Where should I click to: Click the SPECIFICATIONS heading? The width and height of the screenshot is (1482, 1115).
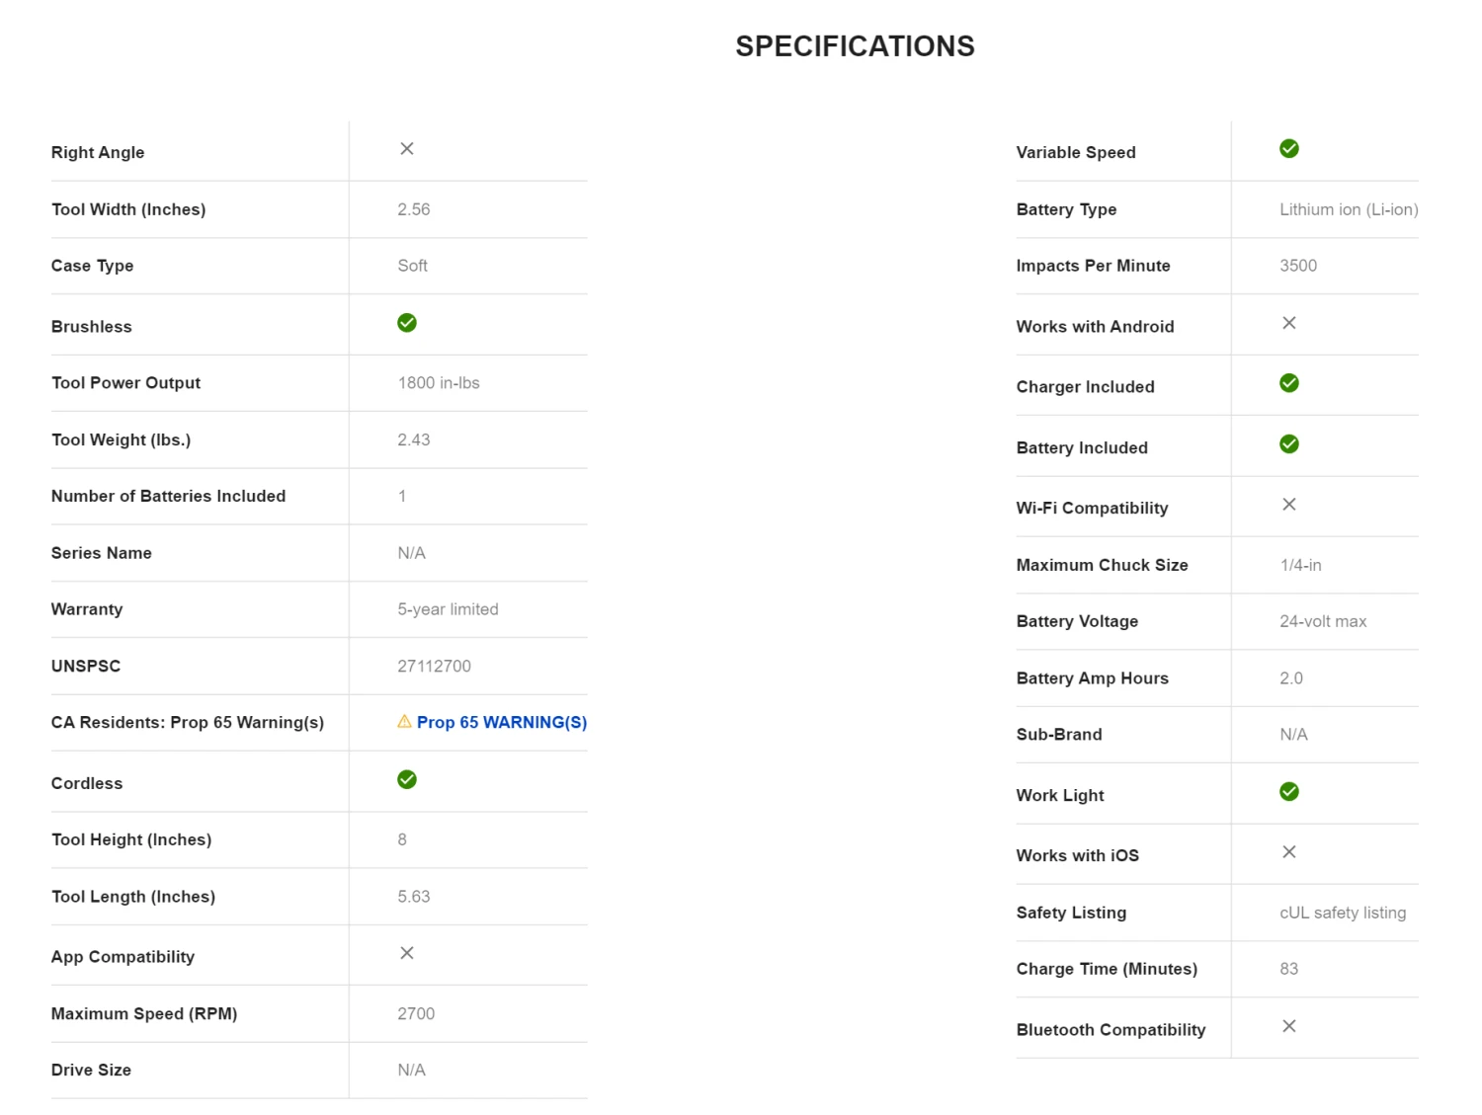pyautogui.click(x=855, y=46)
